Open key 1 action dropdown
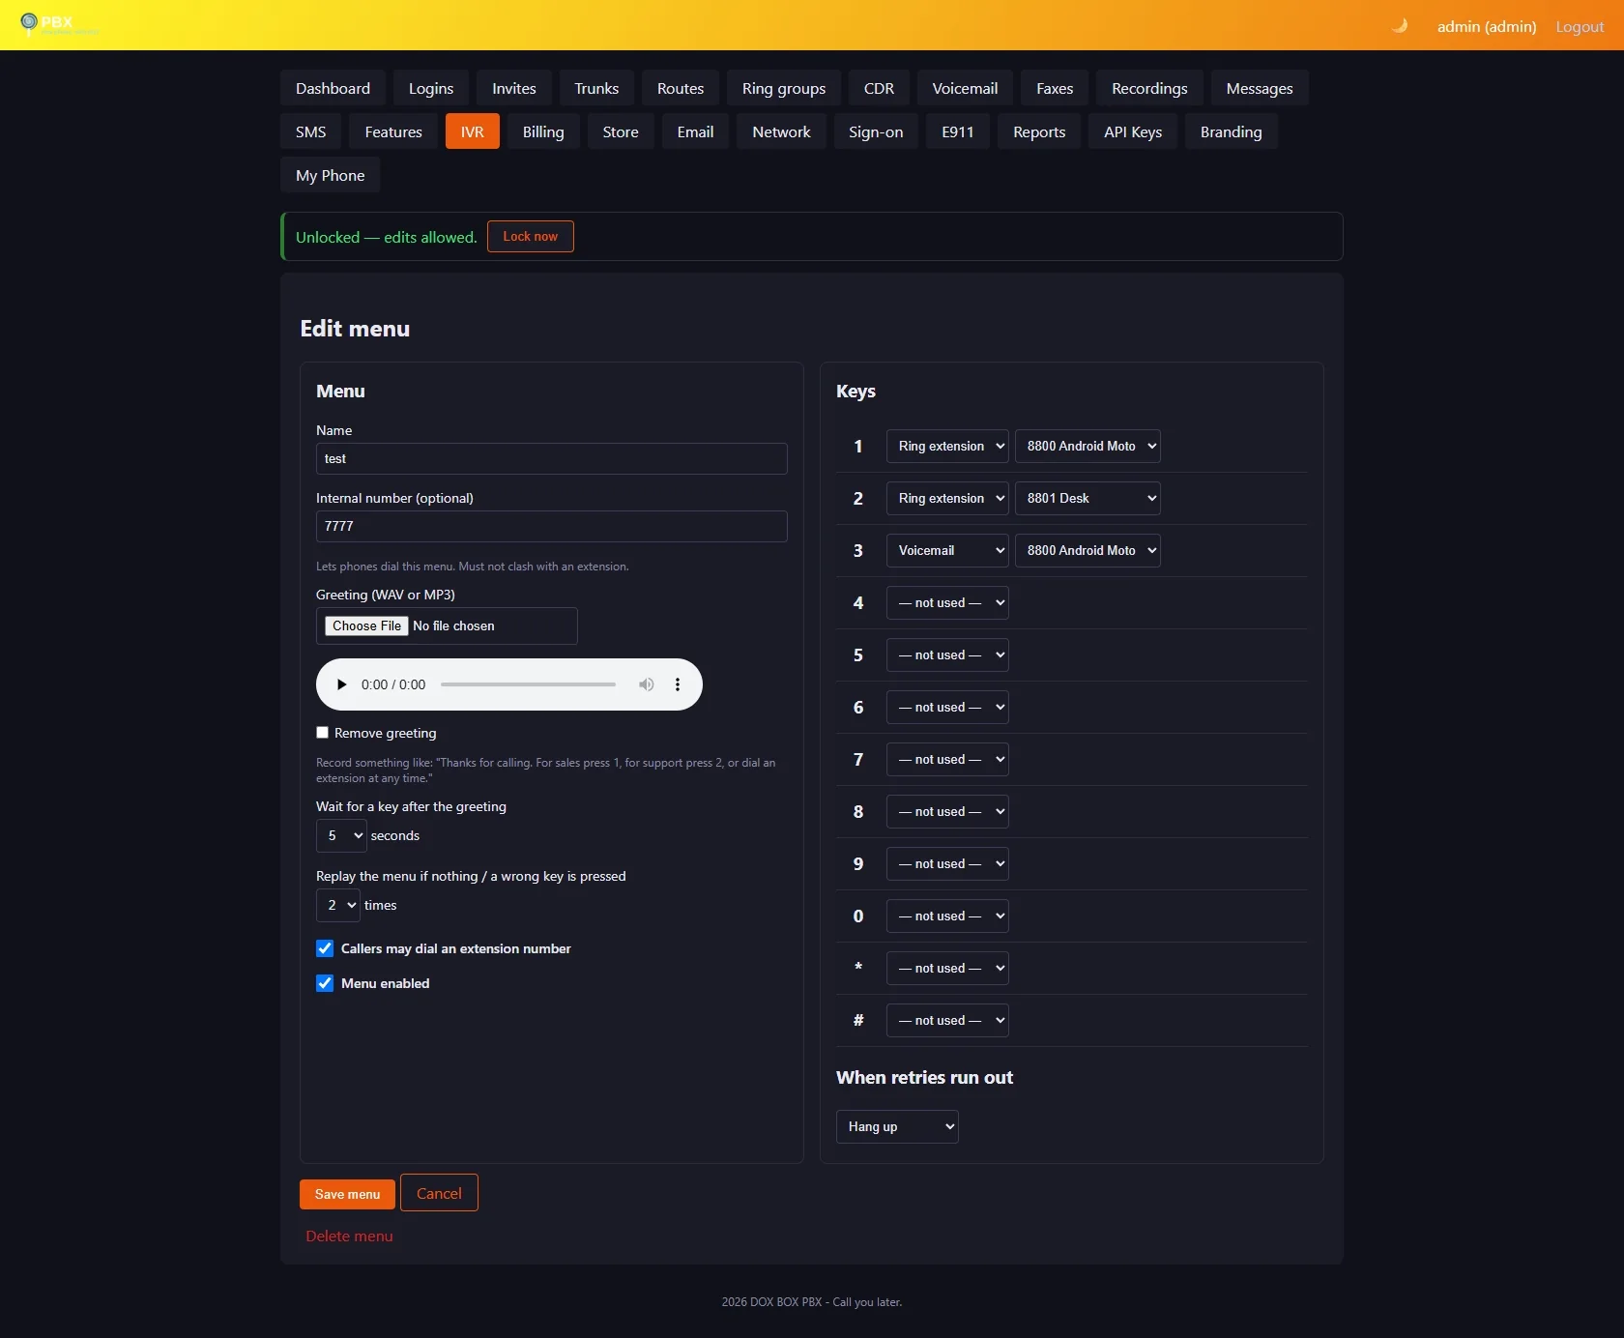 click(947, 446)
